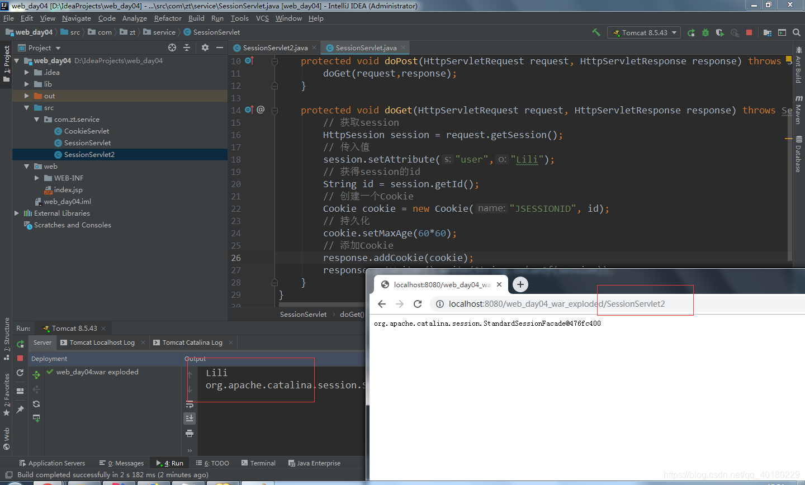Open the File menu
Screen dimensions: 805x485
[x=8, y=18]
